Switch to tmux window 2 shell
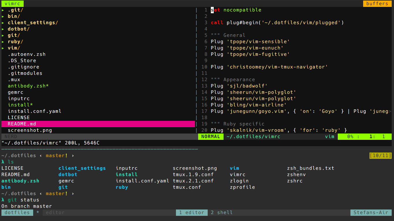 coord(222,213)
